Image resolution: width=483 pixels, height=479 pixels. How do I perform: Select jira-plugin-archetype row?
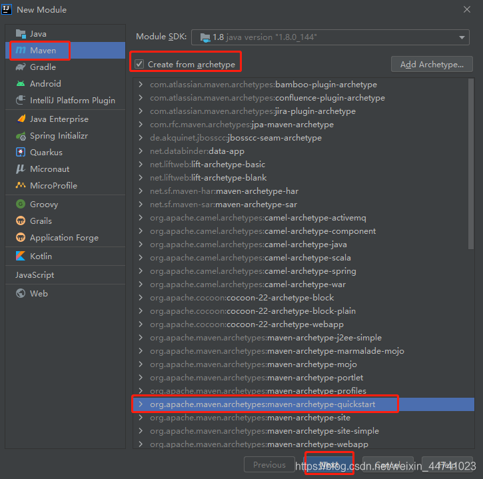[x=303, y=111]
